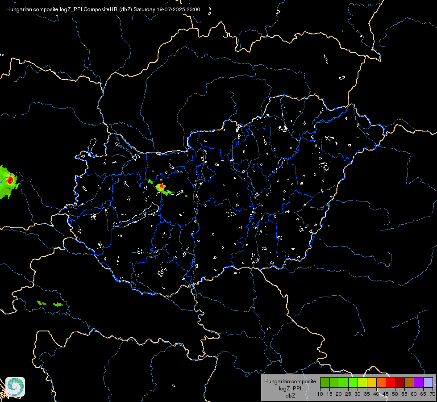Select the 50-55 dBZ dark red swatch

(x=400, y=382)
